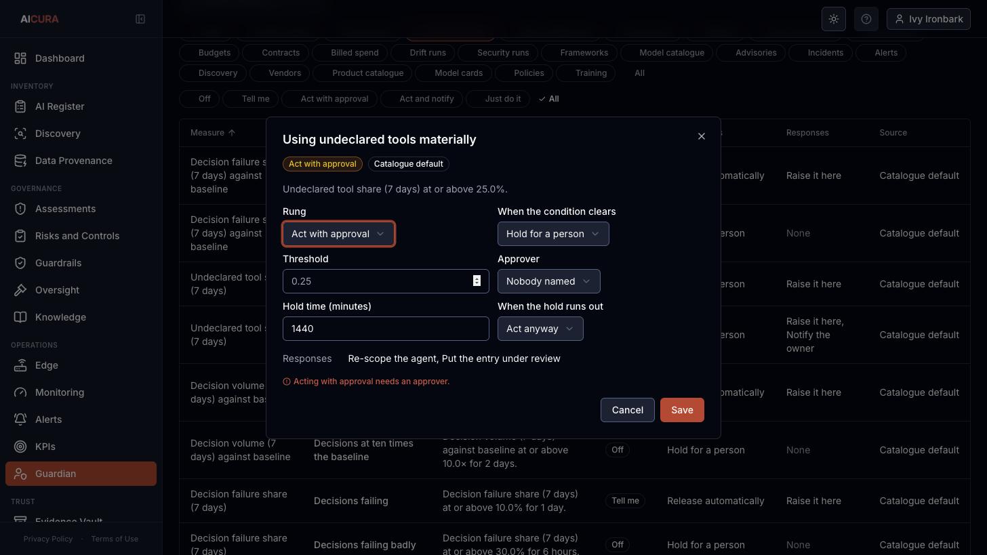Click the Threshold number stepper arrows
This screenshot has width=987, height=555.
(477, 281)
